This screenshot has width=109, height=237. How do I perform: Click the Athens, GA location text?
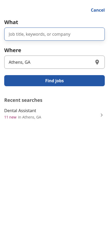click(19, 62)
